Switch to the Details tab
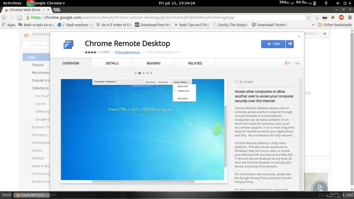 [x=112, y=63]
